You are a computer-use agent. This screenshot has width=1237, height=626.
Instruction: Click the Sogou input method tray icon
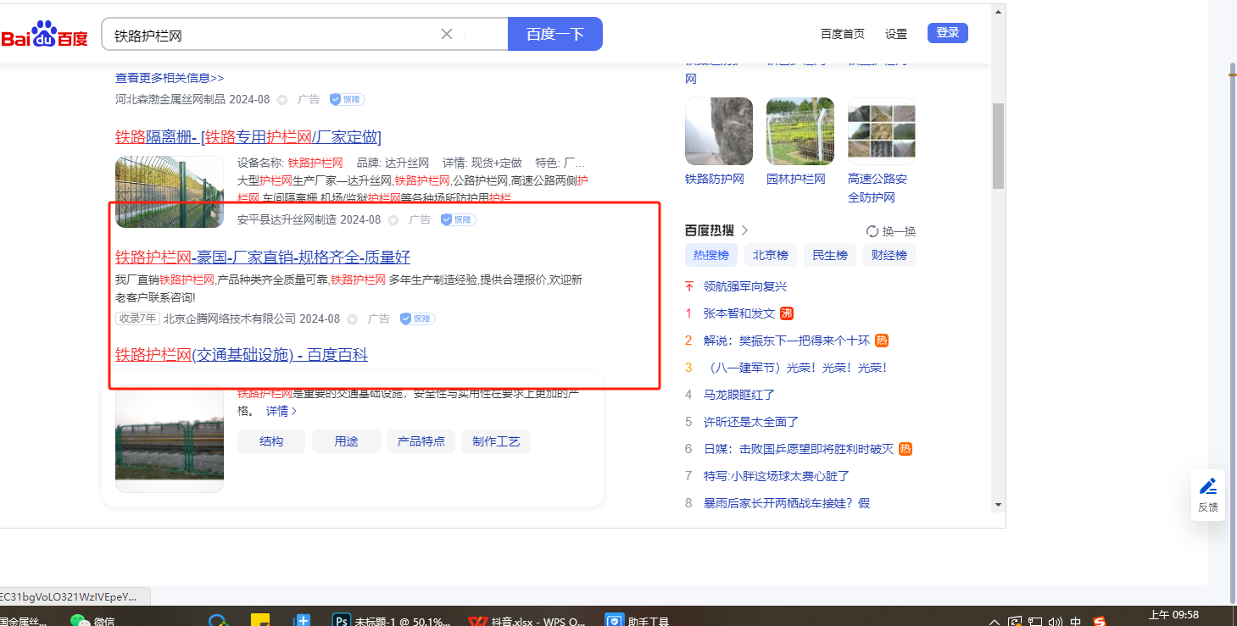point(1100,621)
